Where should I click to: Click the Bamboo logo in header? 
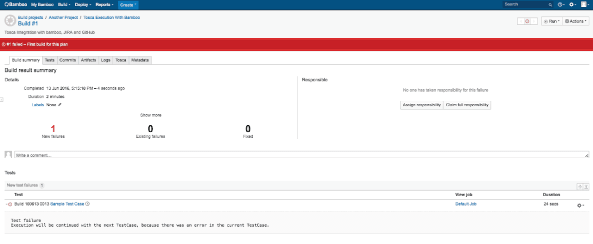tap(16, 4)
